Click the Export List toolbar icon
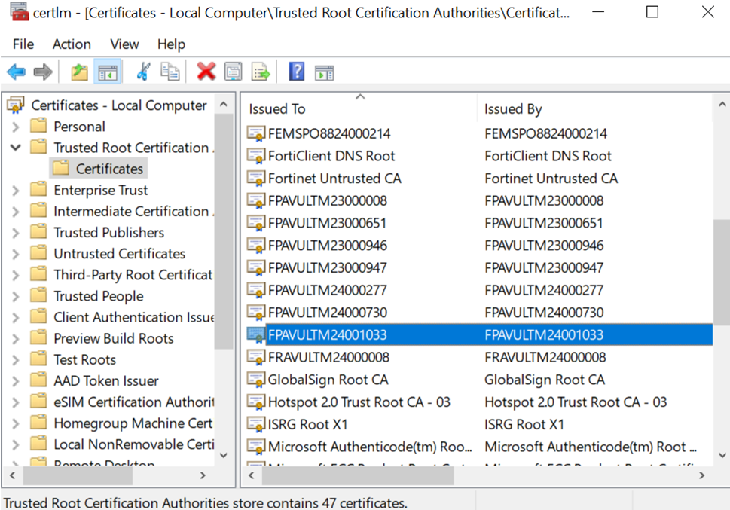730x510 pixels. coord(261,72)
